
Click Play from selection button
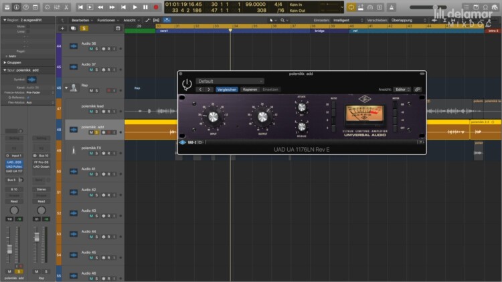click(90, 7)
